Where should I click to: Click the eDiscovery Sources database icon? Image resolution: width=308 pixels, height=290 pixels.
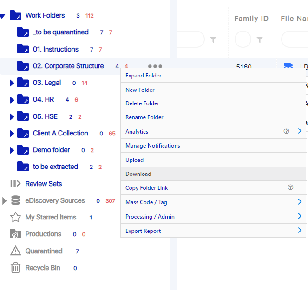15,200
